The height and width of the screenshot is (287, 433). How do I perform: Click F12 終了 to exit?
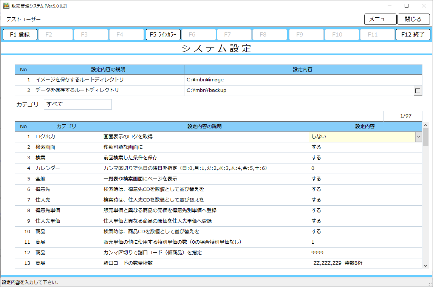click(413, 35)
